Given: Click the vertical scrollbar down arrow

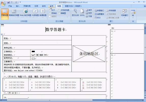Looking at the screenshot, I should 145,91.
